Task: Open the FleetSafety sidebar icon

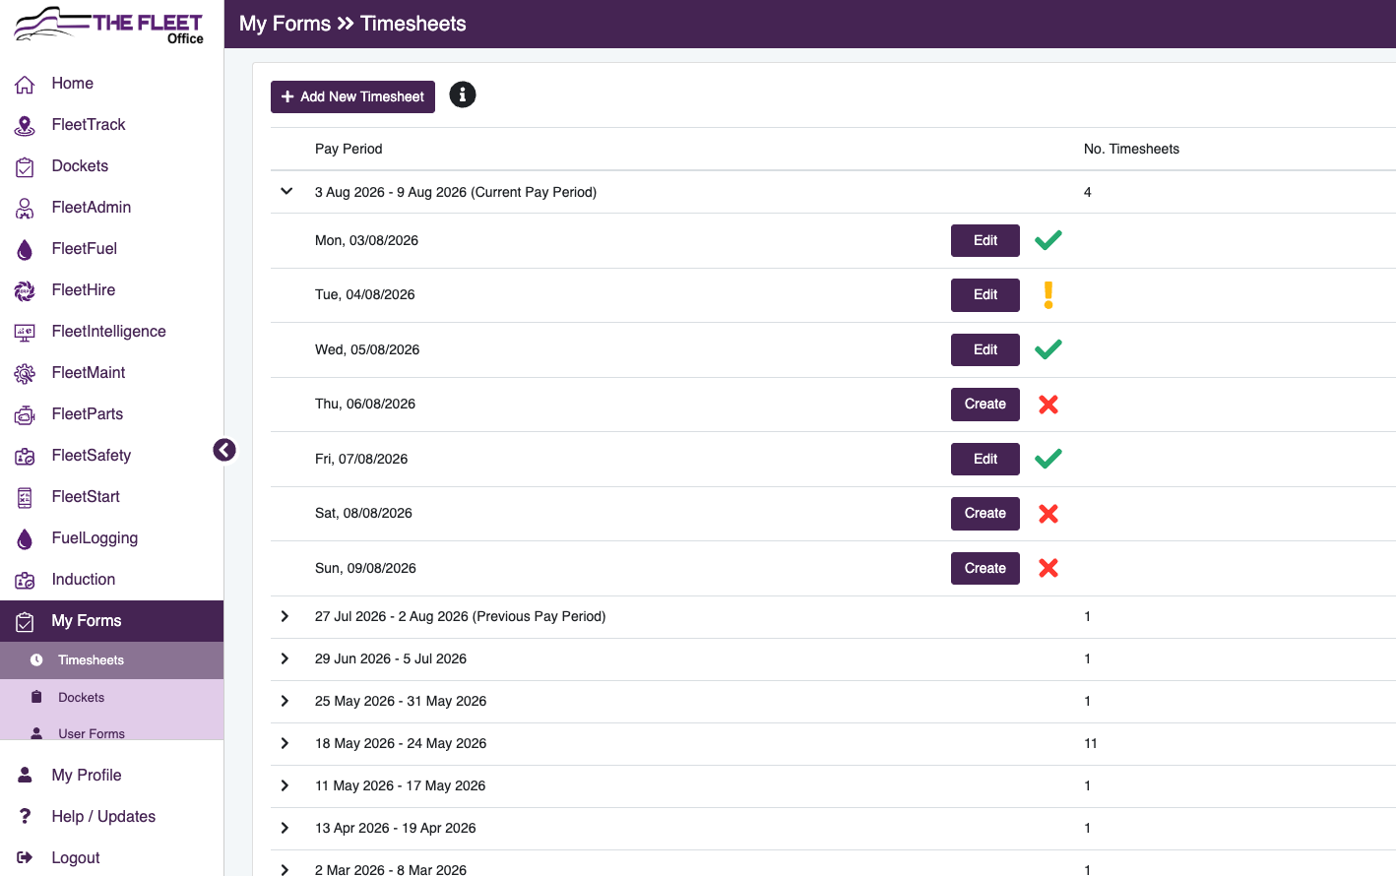Action: click(x=25, y=456)
